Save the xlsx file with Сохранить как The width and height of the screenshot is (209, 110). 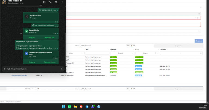(50, 38)
